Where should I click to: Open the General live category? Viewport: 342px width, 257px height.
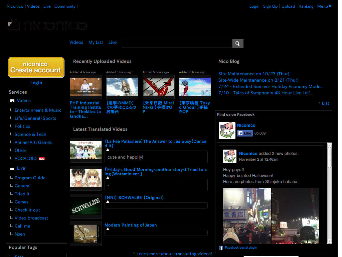tap(22, 186)
